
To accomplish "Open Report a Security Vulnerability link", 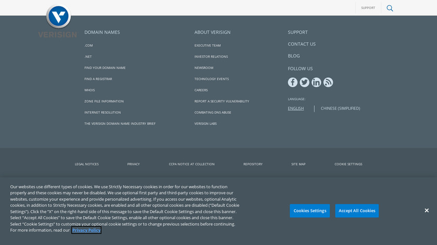I will (x=222, y=101).
